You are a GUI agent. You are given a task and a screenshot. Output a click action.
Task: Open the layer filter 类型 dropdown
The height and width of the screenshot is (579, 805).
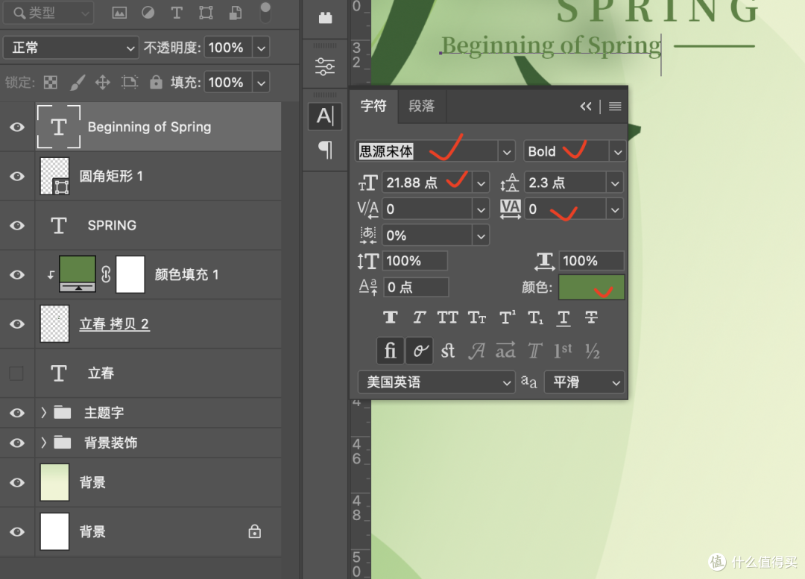coord(48,13)
